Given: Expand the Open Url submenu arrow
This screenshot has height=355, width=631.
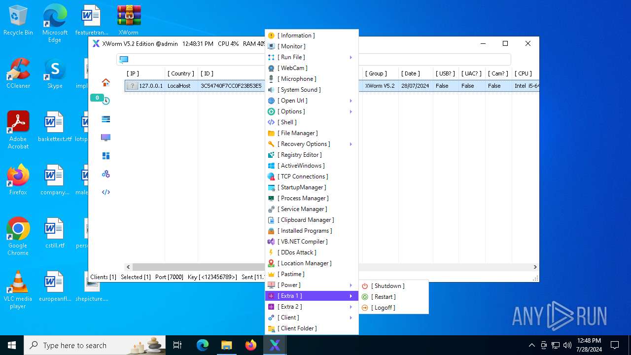Looking at the screenshot, I should (351, 101).
